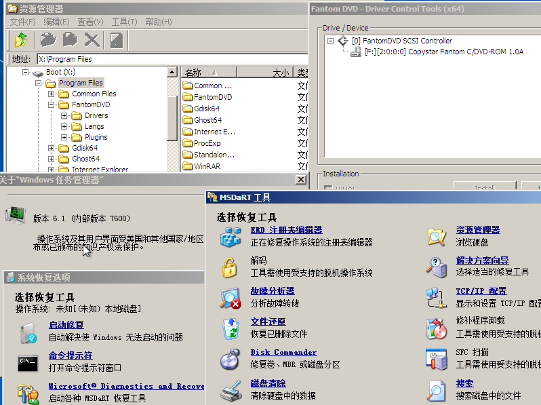The width and height of the screenshot is (541, 405).
Task: Open the 编辑(E) menu
Action: click(56, 22)
